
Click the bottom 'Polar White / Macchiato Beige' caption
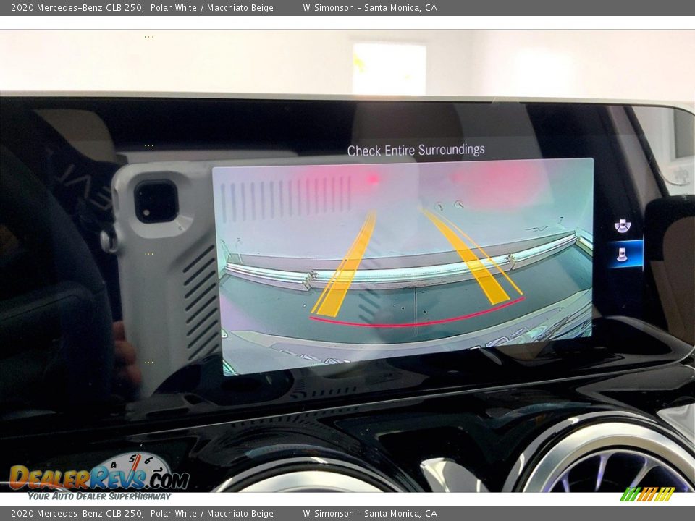[212, 514]
